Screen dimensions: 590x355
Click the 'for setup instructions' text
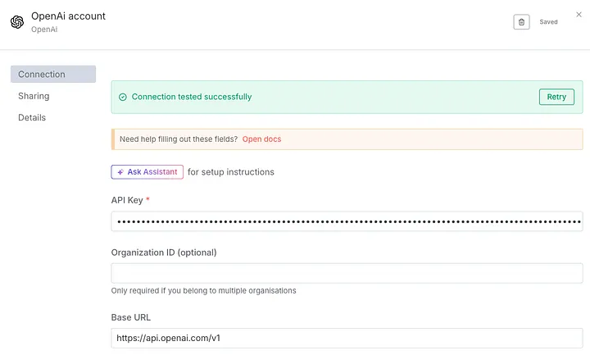[231, 172]
